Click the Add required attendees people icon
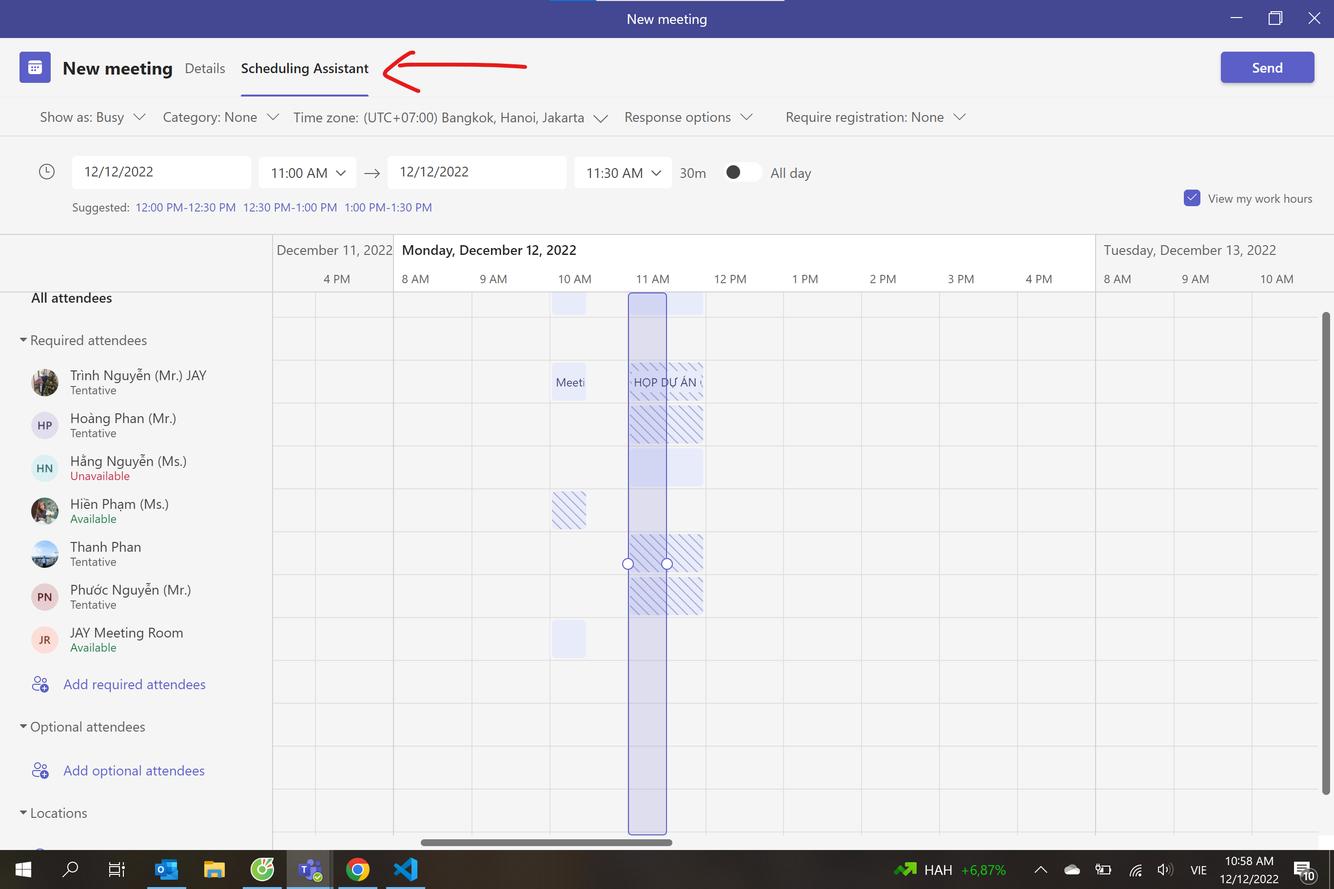Viewport: 1334px width, 889px height. click(x=40, y=684)
